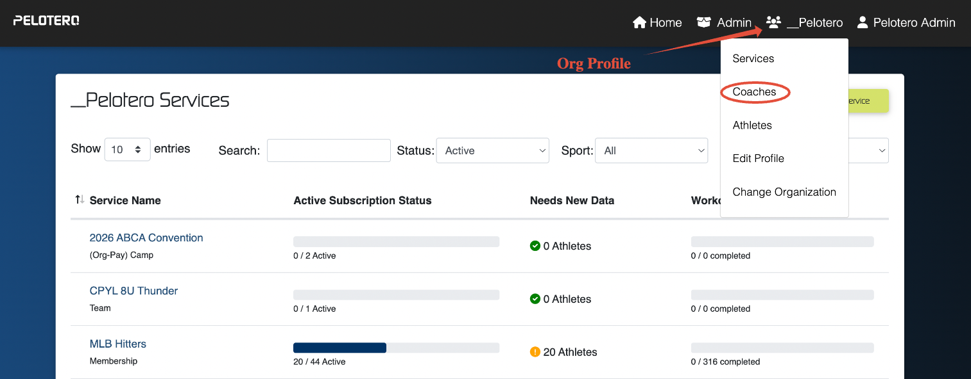Click the green add service button
Viewport: 971px width, 379px height.
(868, 101)
